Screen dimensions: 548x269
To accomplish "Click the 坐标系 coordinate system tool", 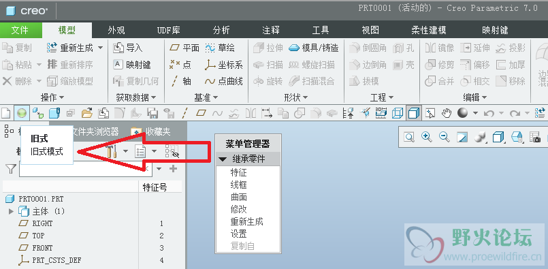I will coord(224,65).
